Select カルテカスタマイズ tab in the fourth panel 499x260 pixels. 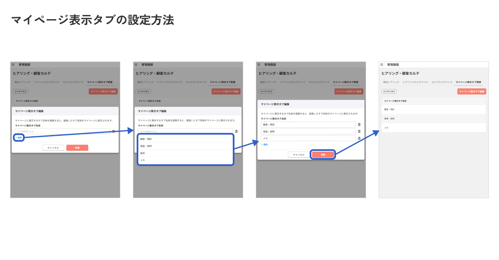(x=442, y=82)
